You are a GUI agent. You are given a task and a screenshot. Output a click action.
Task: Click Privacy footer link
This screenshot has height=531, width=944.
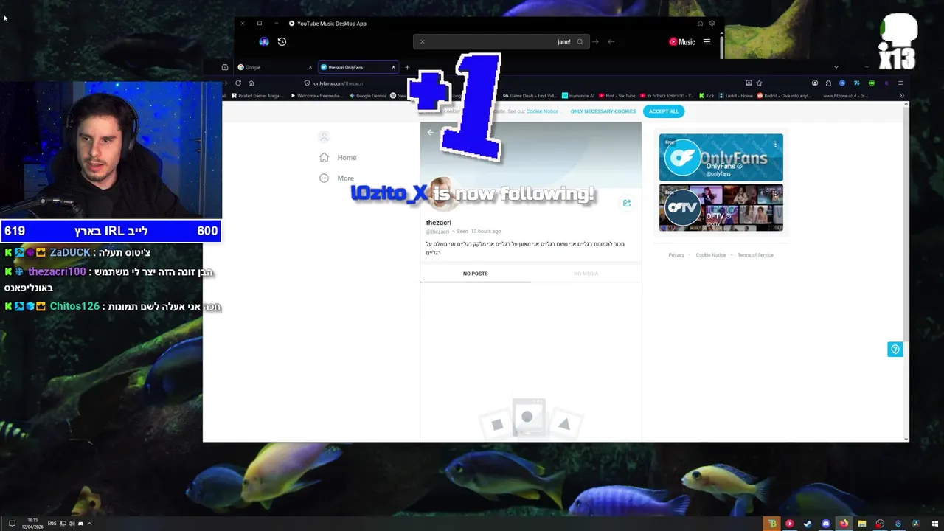676,255
